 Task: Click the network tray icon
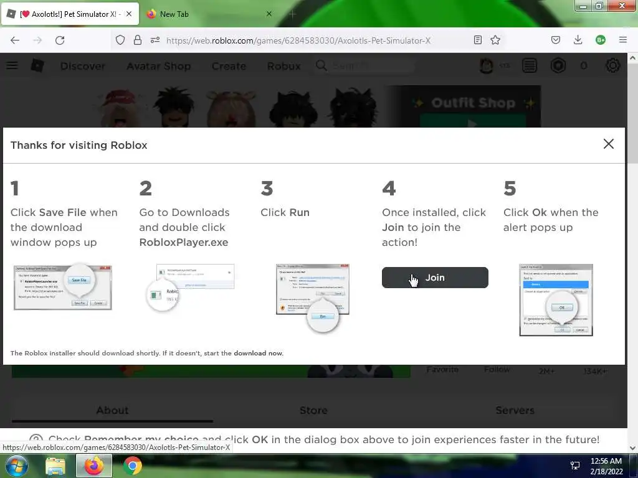575,466
